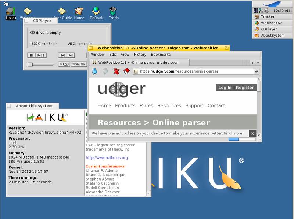The width and height of the screenshot is (294, 219).
Task: Click the Play/Pause button in CDPlayer
Action: tap(41, 55)
